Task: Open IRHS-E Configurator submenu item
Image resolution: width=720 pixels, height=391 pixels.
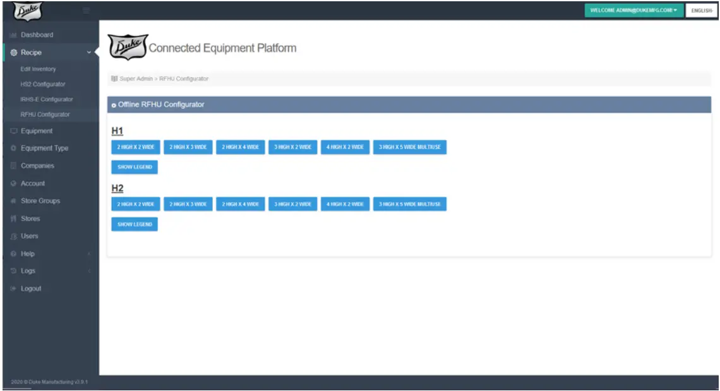Action: click(46, 99)
